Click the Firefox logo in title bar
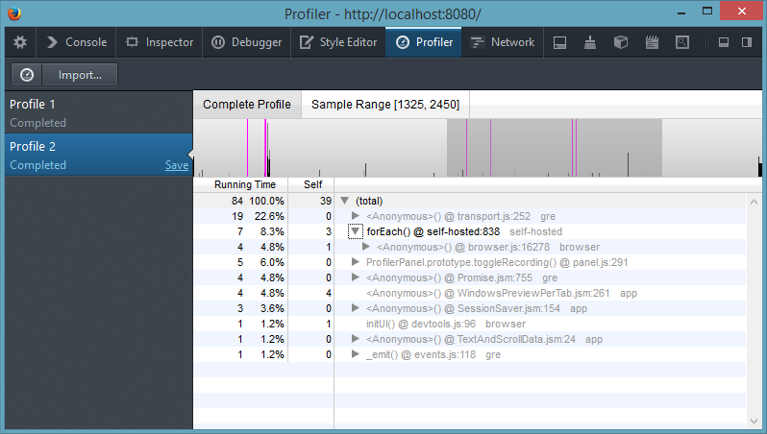Viewport: 767px width, 434px height. [14, 13]
